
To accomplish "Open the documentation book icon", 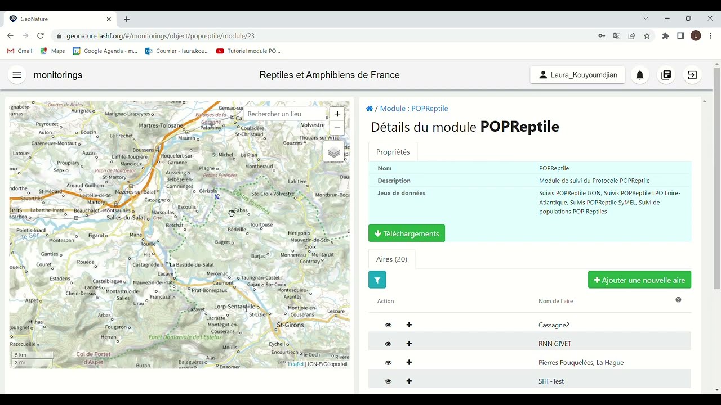I will click(x=666, y=75).
